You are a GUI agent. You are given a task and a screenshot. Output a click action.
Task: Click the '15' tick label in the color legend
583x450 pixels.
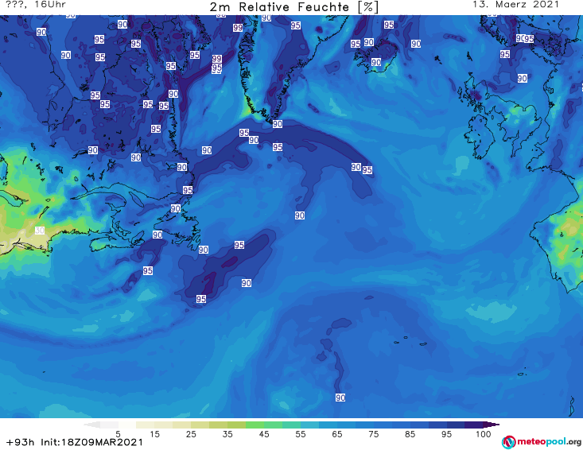154,434
